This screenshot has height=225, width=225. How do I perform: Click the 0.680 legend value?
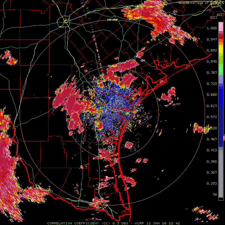click(x=212, y=95)
